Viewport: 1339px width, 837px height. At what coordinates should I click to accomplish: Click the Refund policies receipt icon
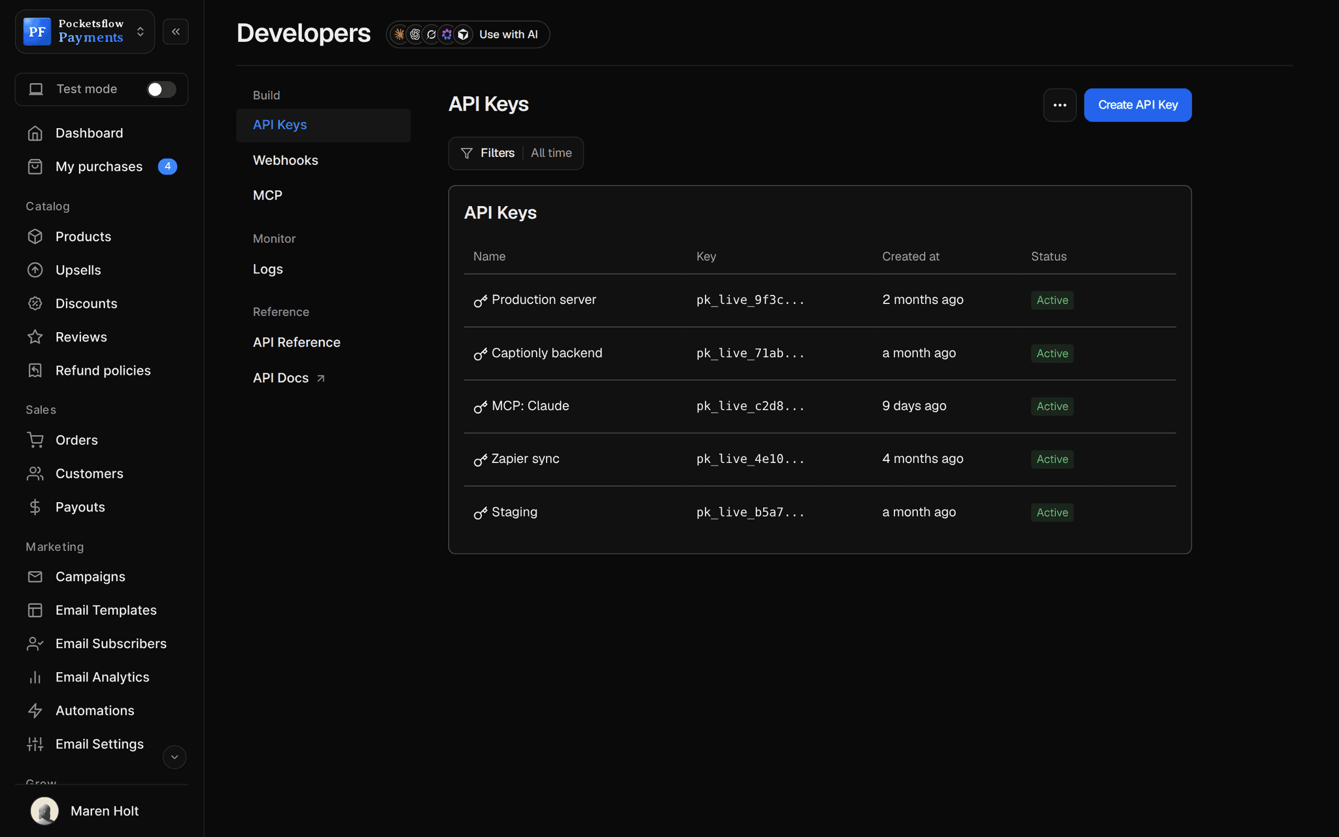point(35,371)
